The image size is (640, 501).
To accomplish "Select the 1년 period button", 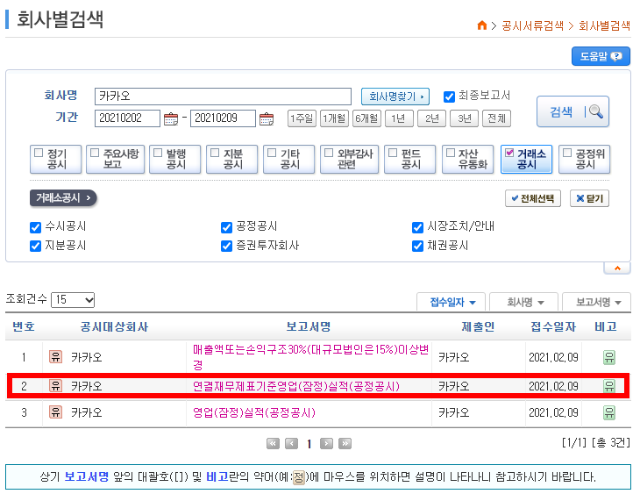I will 399,118.
